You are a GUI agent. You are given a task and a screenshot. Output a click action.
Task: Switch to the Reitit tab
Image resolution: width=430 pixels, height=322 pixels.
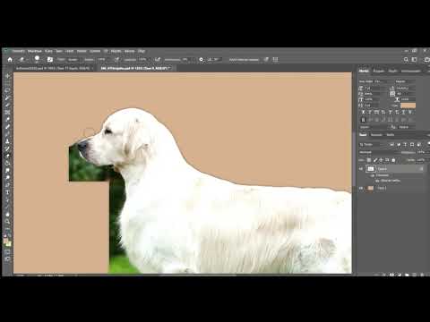(x=391, y=135)
